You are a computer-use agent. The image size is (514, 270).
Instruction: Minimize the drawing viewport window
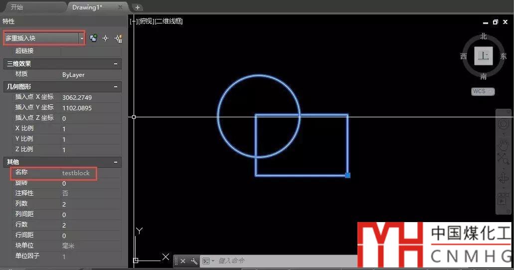pyautogui.click(x=486, y=22)
